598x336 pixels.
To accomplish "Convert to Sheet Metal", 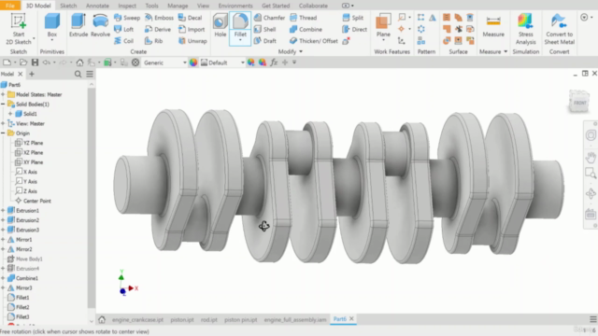I will pyautogui.click(x=559, y=29).
